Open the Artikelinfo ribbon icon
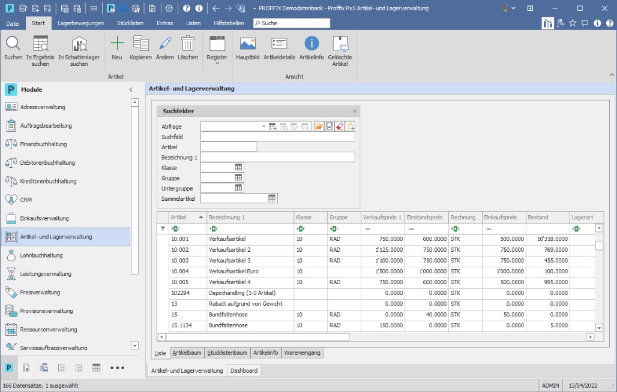The width and height of the screenshot is (617, 392). pyautogui.click(x=312, y=43)
